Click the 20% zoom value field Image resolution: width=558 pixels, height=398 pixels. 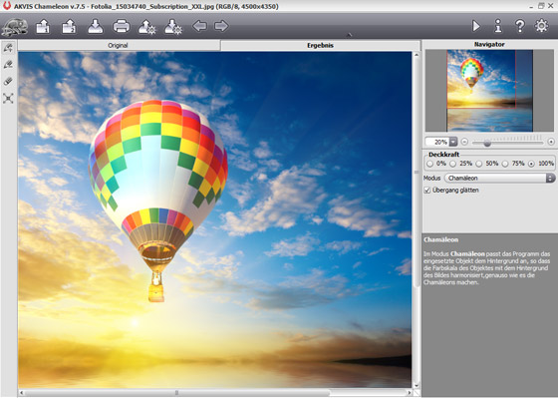coord(437,142)
